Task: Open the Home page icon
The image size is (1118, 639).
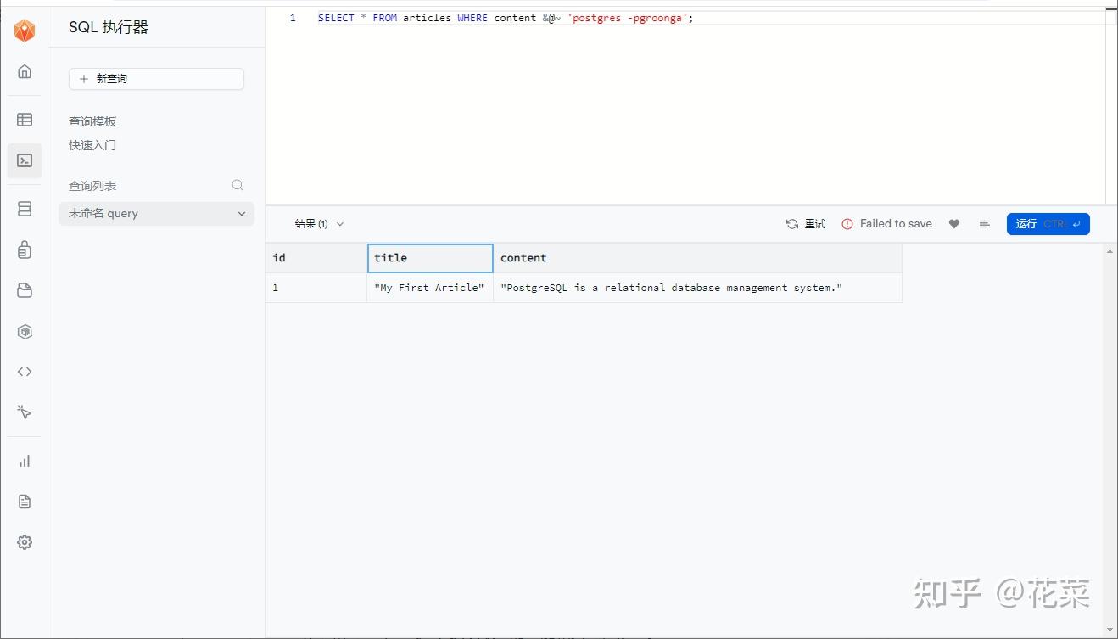Action: click(x=25, y=71)
